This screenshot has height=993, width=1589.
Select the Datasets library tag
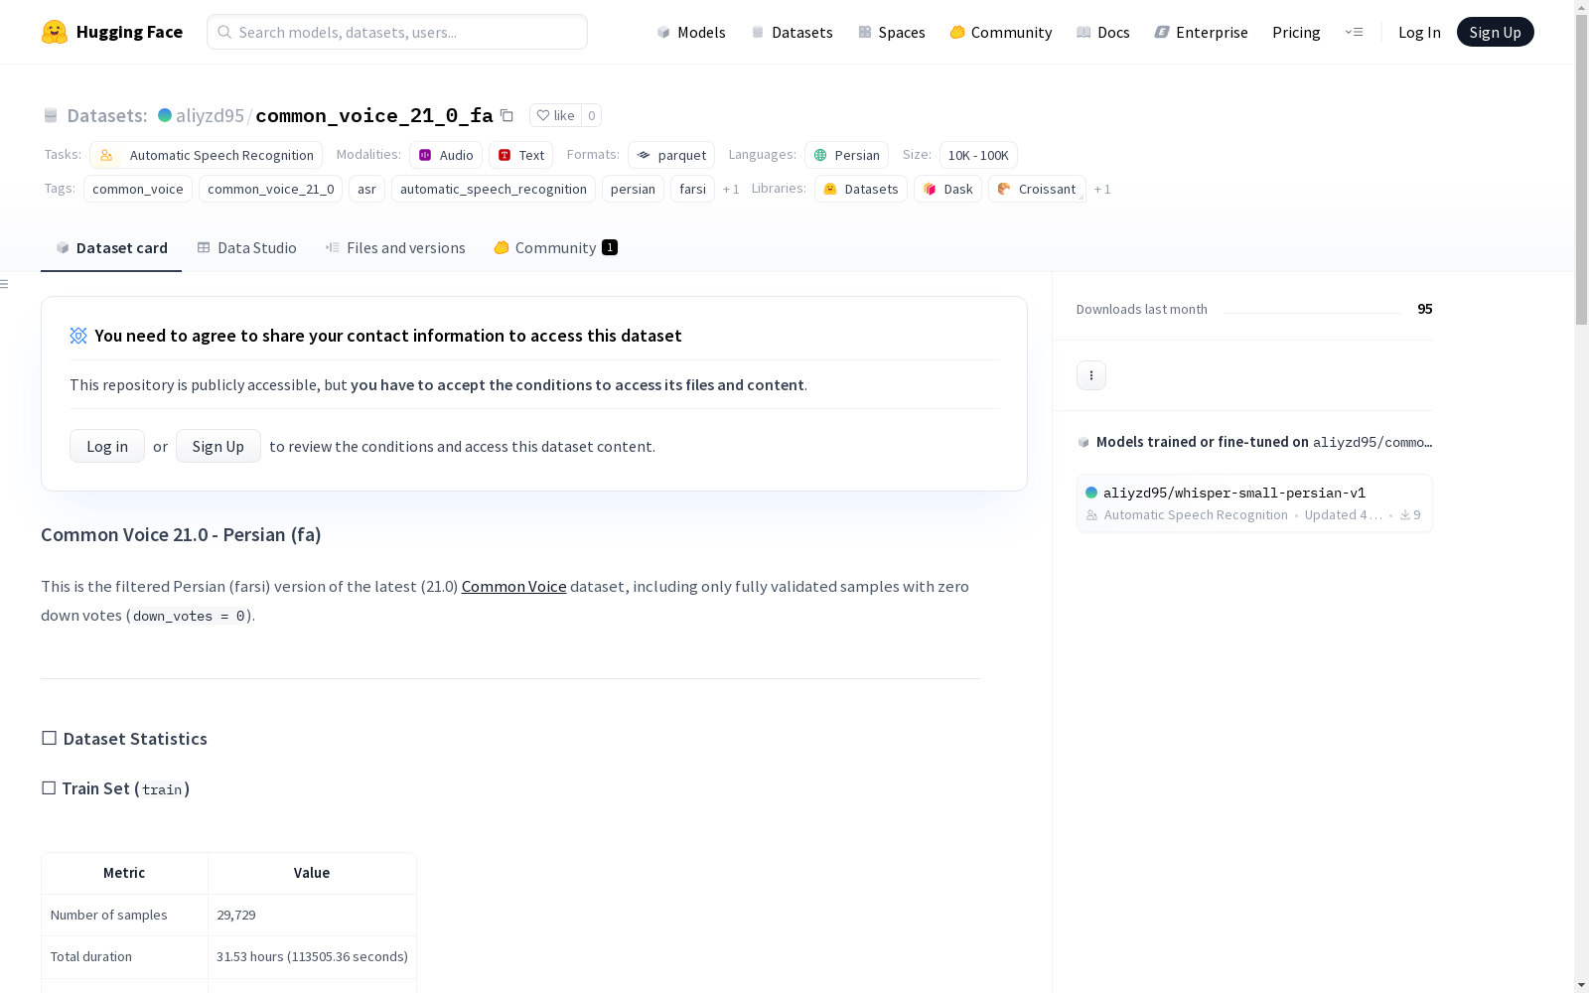click(861, 189)
